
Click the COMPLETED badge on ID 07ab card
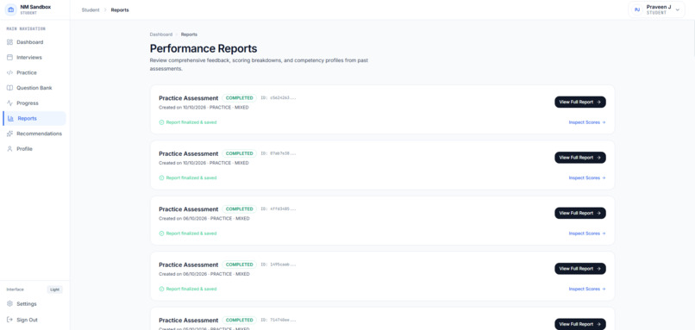tap(240, 153)
